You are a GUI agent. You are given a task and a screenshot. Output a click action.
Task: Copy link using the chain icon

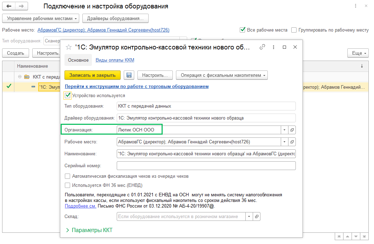(262, 47)
